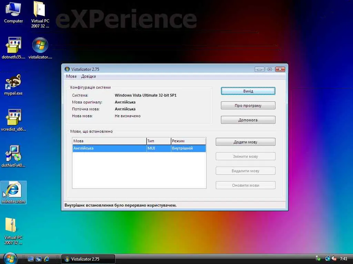
Task: Select the Virtual PC 2007 zip archive at bottom
Action: 13,231
